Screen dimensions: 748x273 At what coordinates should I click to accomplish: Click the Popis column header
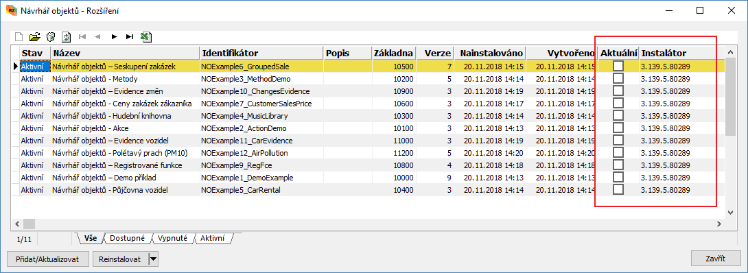pyautogui.click(x=348, y=52)
